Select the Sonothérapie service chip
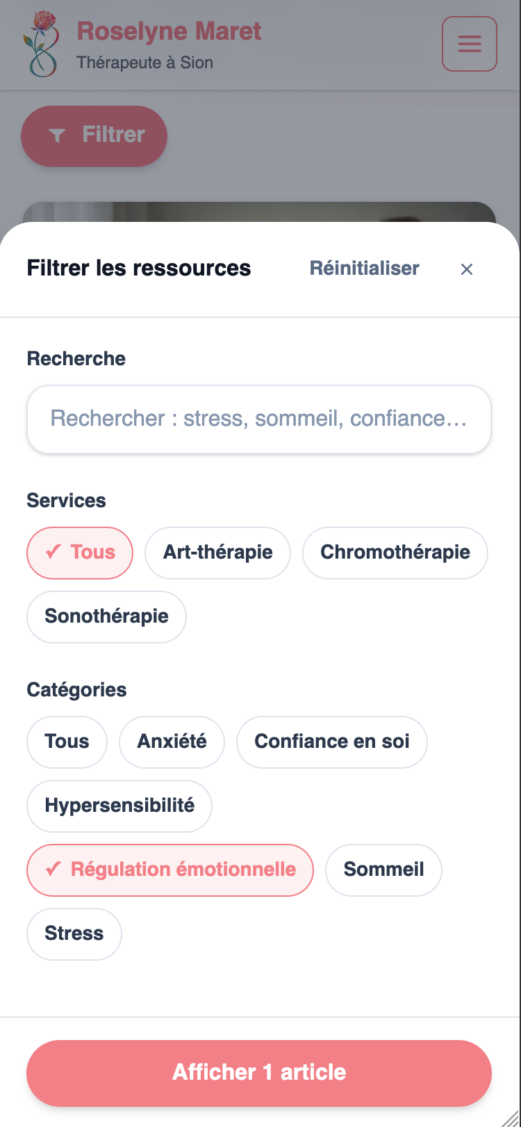 coord(106,617)
